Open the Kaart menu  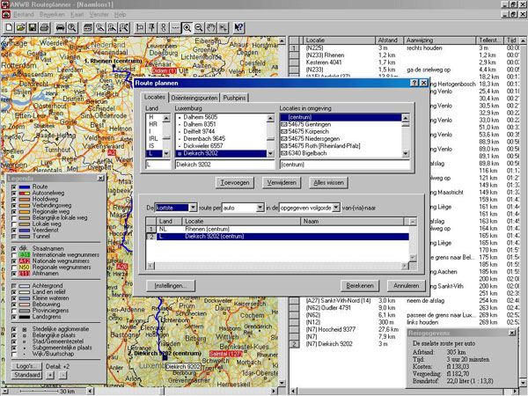(77, 15)
